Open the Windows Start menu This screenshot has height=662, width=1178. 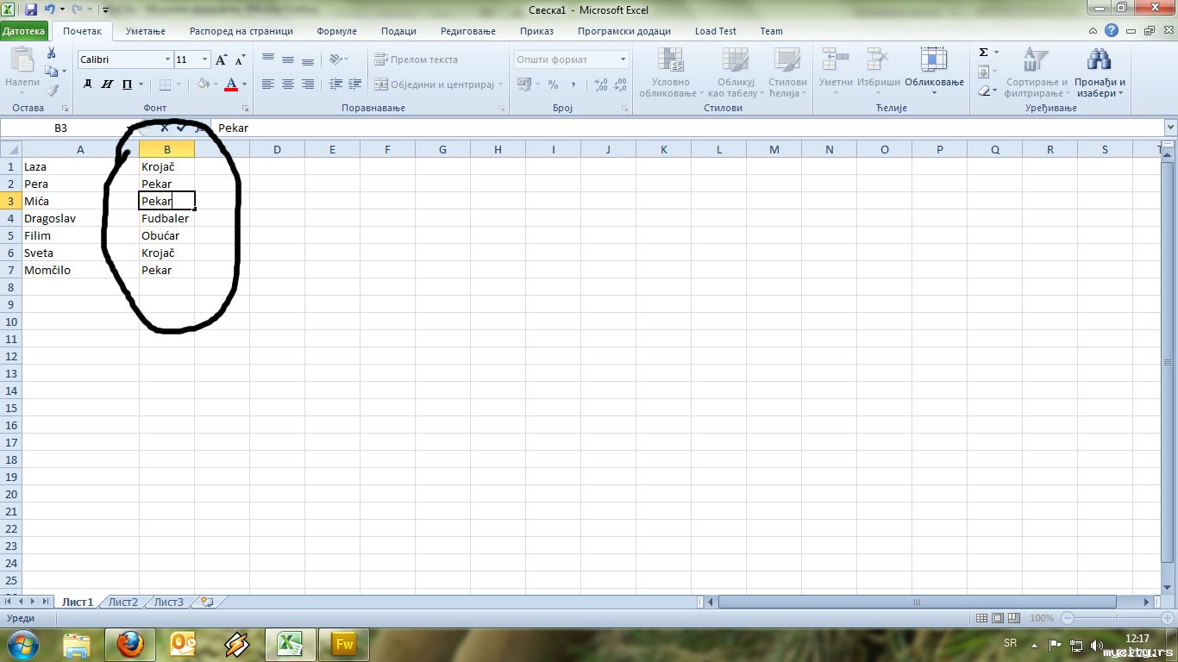pos(22,643)
